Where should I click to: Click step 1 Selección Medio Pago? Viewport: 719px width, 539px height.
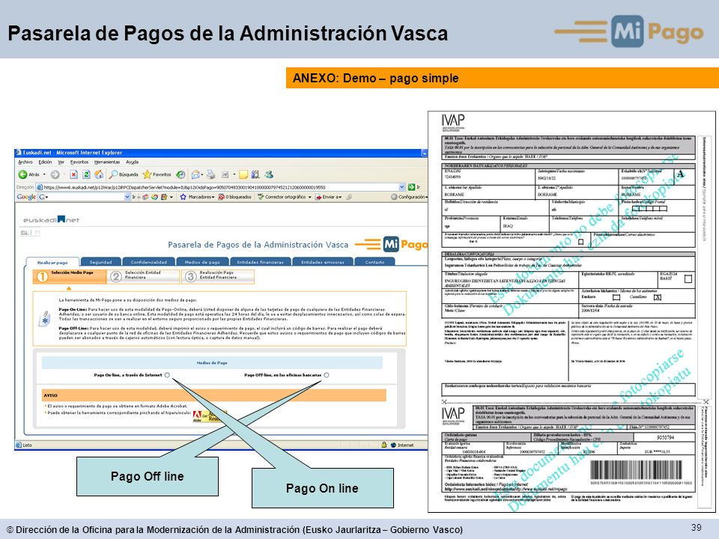[x=70, y=276]
